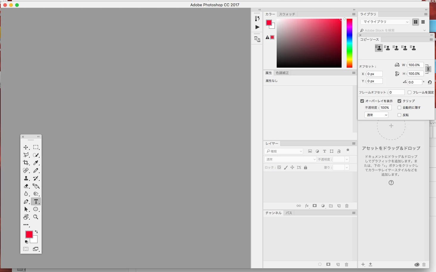The height and width of the screenshot is (272, 436).
Task: Select the fifth clone source stamp
Action: (413, 48)
